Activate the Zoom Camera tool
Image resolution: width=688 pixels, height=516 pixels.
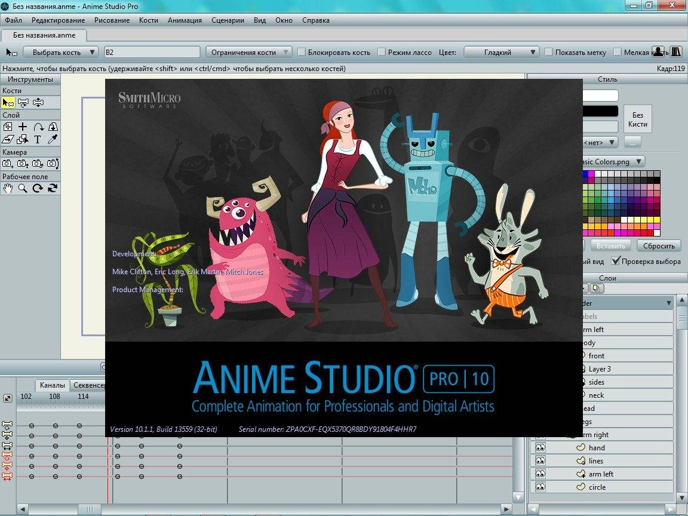(x=23, y=164)
